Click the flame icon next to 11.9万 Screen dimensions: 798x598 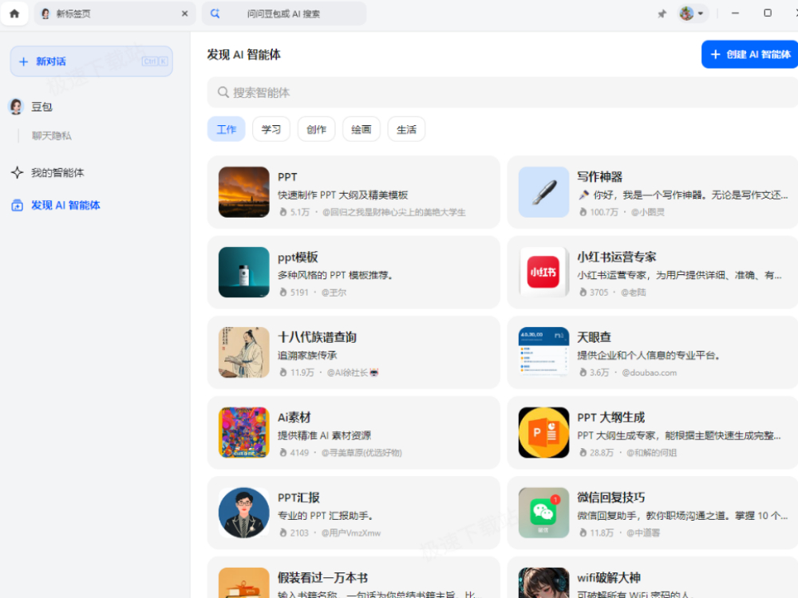point(283,372)
